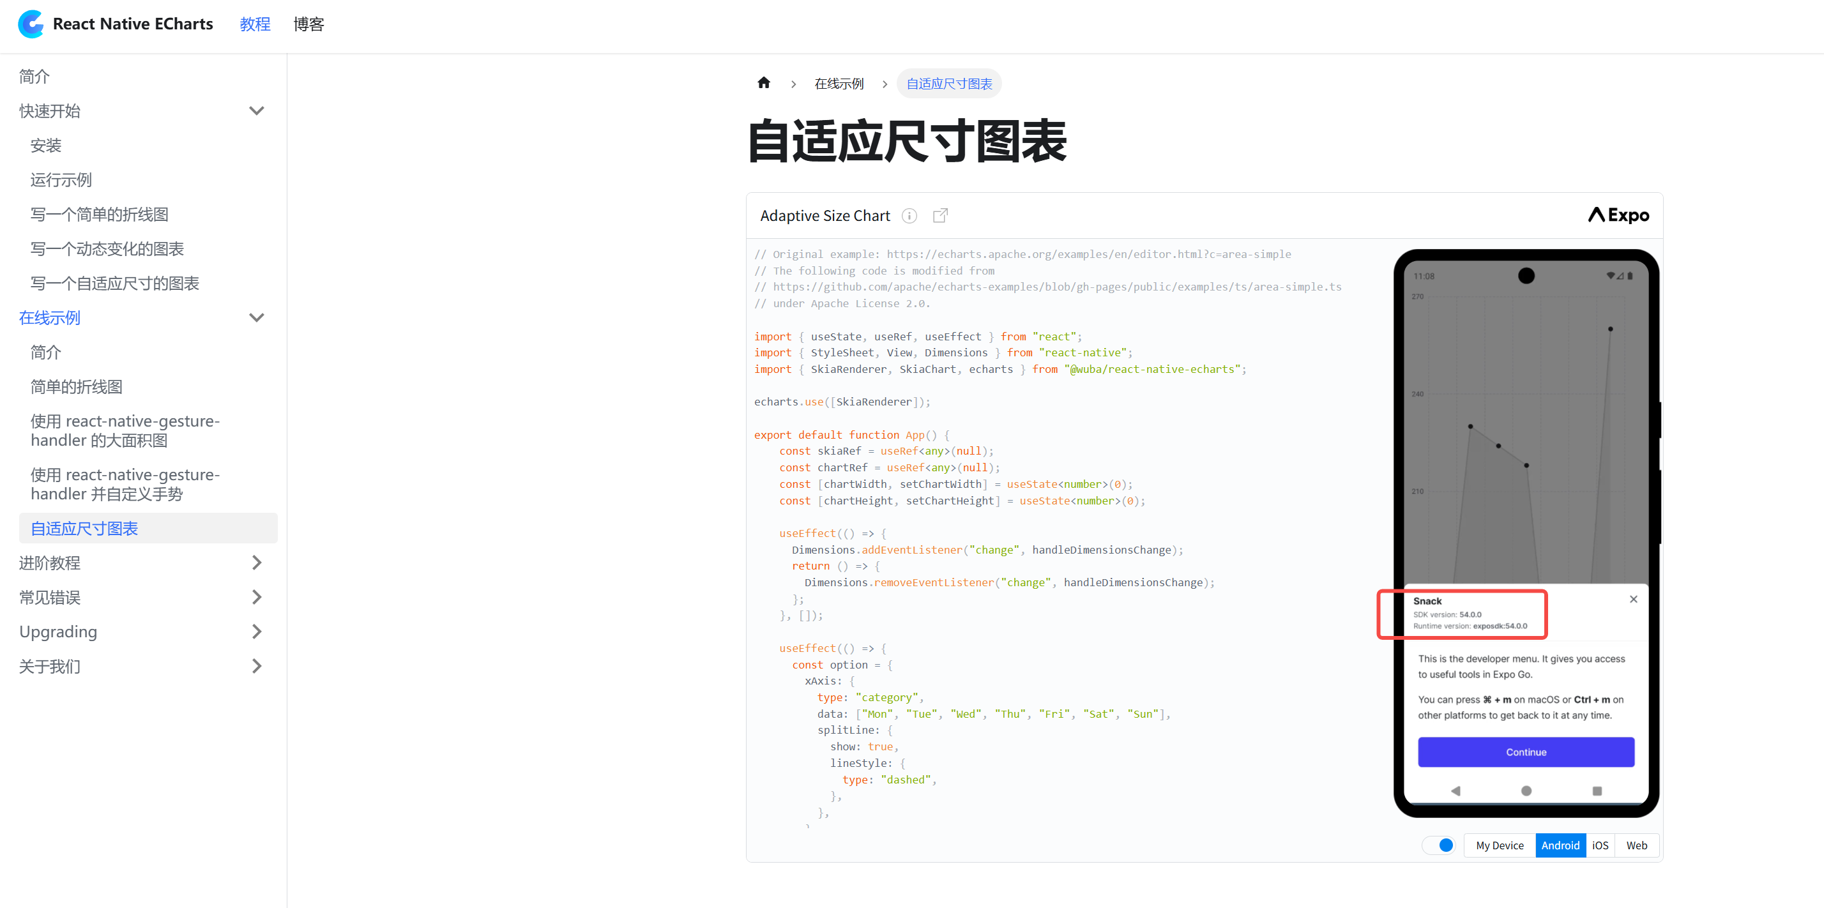This screenshot has width=1824, height=908.
Task: Click the Snack heading in developer menu
Action: click(x=1427, y=601)
